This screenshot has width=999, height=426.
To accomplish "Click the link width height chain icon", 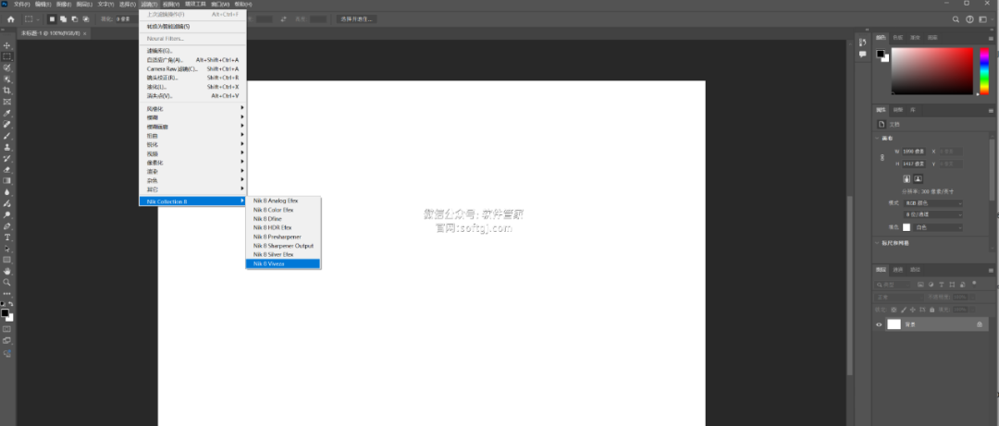I will point(882,157).
